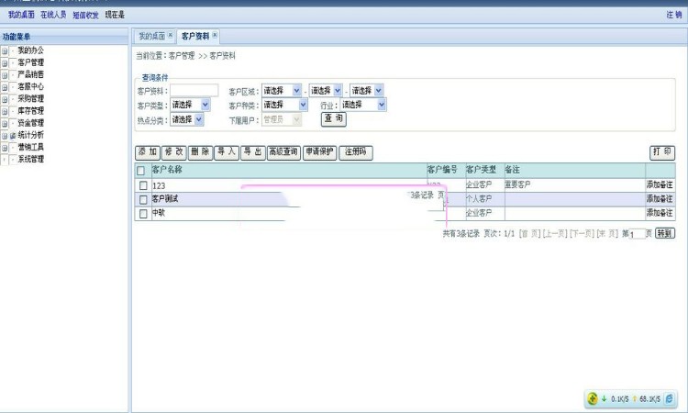Open the 热点分类 dropdown

[187, 119]
